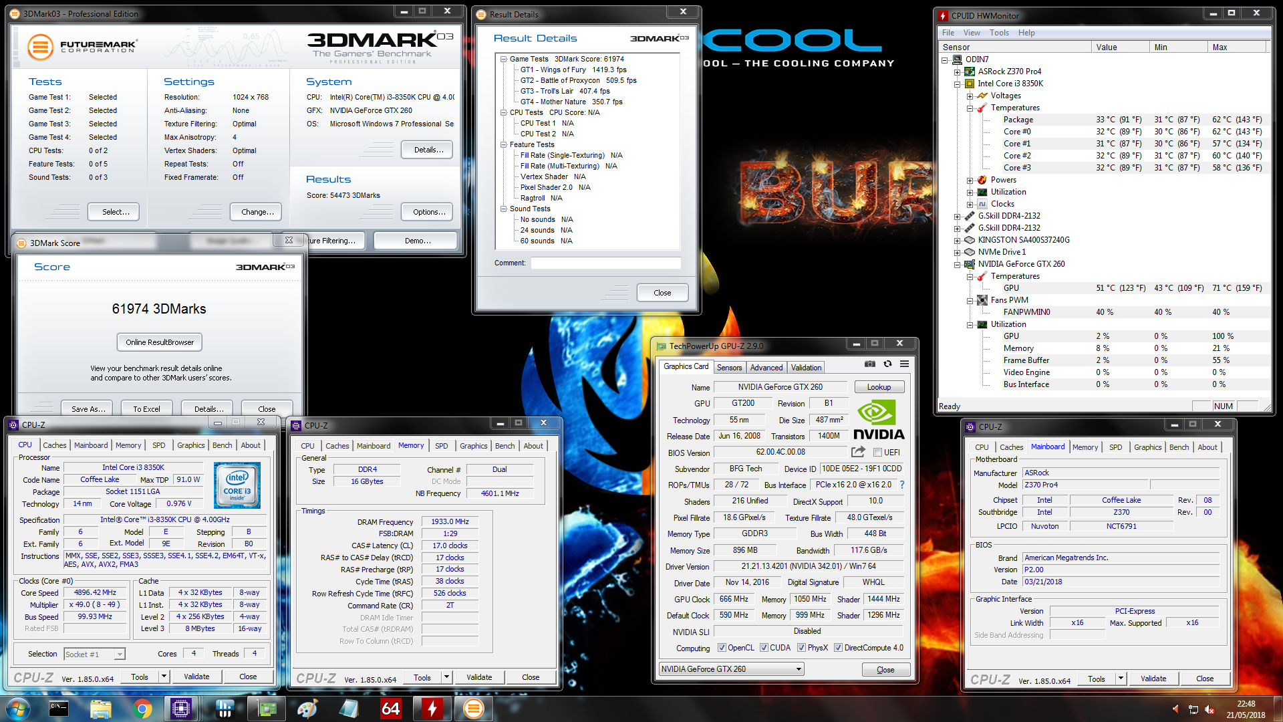The height and width of the screenshot is (722, 1283).
Task: Click the NVIDIA GeForce GTX 260 card icon in HWMonitor
Action: tap(970, 264)
